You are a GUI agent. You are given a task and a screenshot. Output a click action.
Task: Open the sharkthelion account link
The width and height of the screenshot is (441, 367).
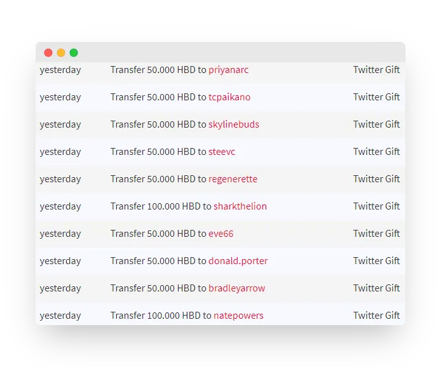240,206
